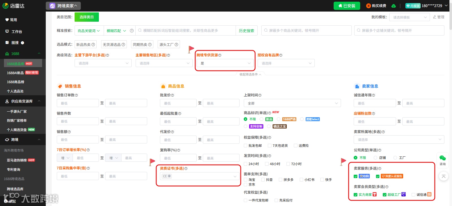Open the 主要销售地区 dropdown
Image resolution: width=452 pixels, height=206 pixels.
(x=164, y=63)
